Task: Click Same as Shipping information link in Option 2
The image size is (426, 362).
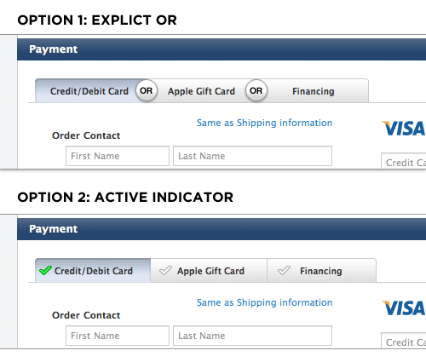Action: (264, 302)
